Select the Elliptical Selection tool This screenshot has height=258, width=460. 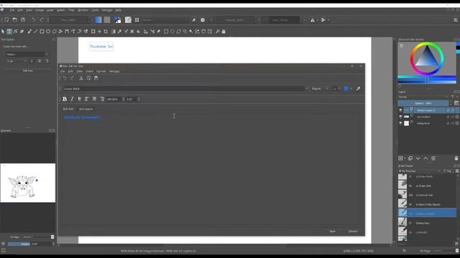(x=172, y=32)
